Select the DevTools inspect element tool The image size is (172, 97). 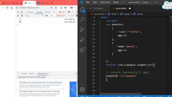[18, 12]
